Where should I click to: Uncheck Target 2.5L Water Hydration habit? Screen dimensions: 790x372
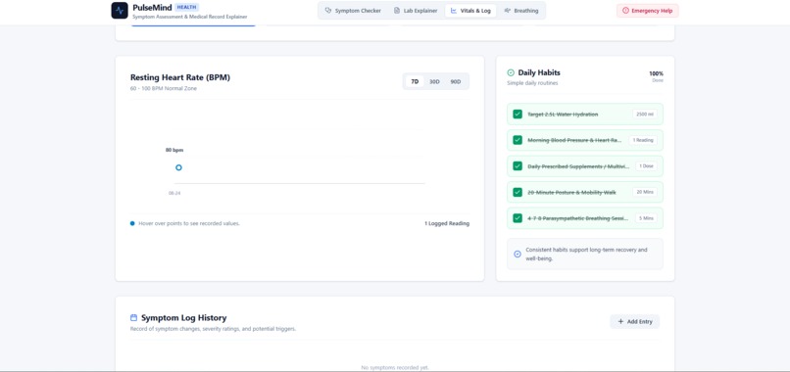pos(518,115)
